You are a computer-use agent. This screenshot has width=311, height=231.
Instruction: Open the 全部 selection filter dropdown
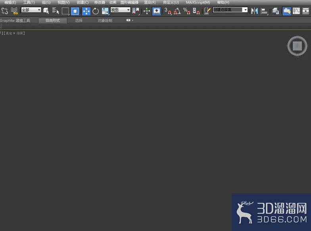tap(31, 9)
